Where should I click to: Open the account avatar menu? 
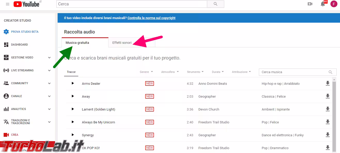(334, 4)
